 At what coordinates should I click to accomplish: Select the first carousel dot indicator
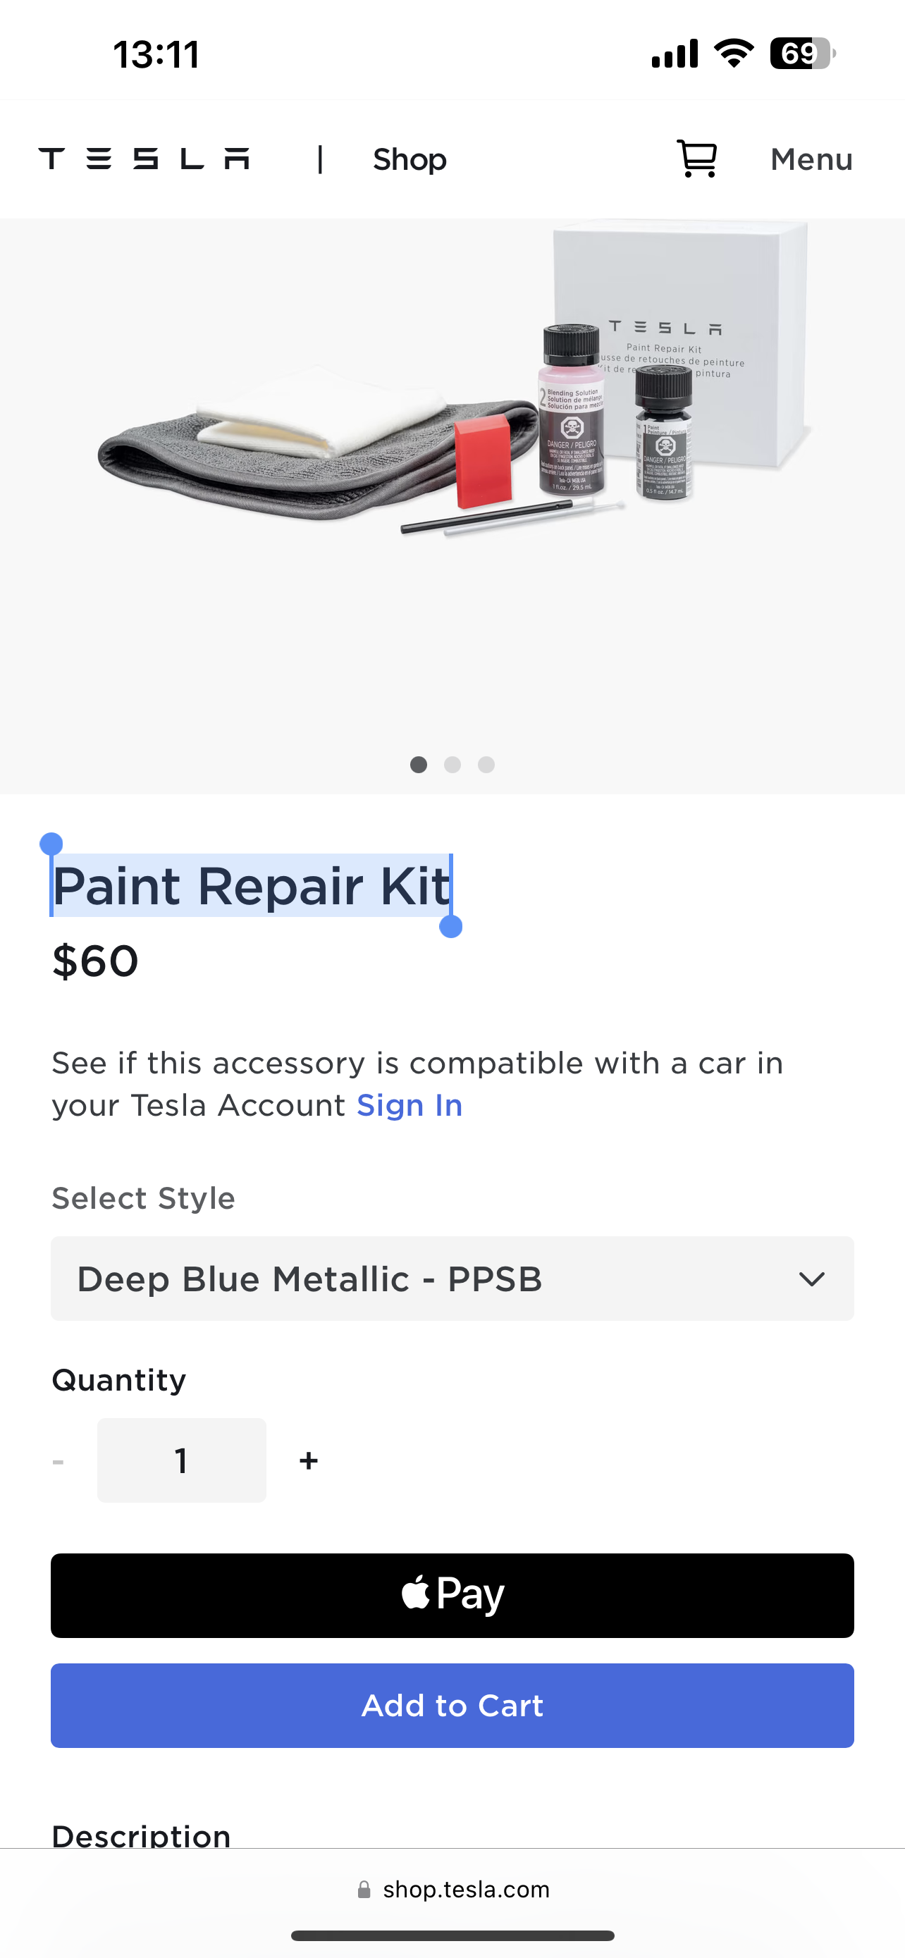tap(418, 765)
